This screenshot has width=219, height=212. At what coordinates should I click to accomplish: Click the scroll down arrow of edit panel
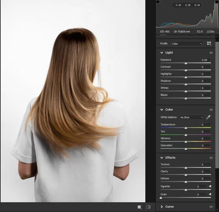pos(217,209)
